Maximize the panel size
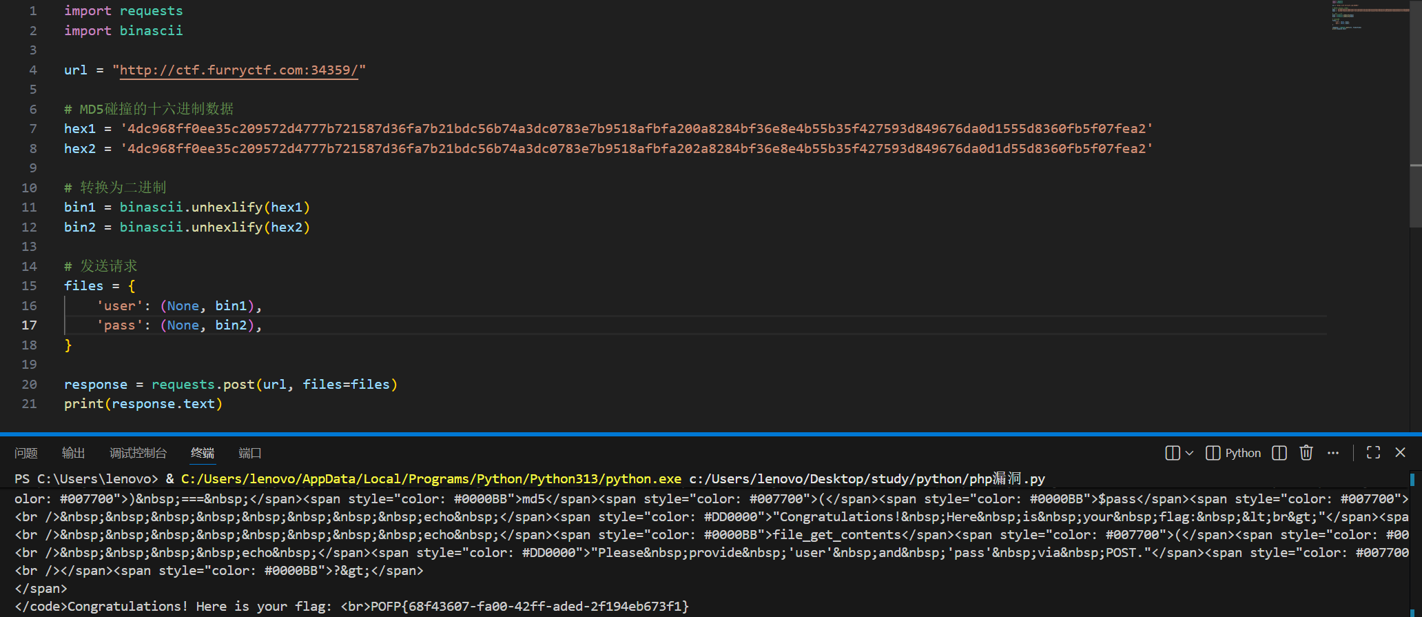The image size is (1422, 617). (1373, 453)
